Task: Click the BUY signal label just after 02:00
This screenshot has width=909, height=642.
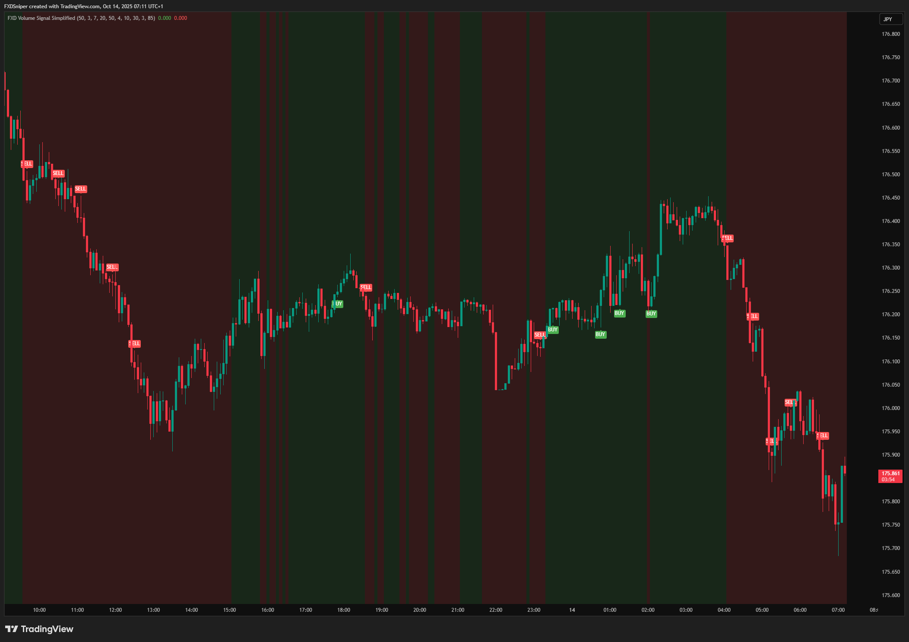Action: pyautogui.click(x=651, y=314)
